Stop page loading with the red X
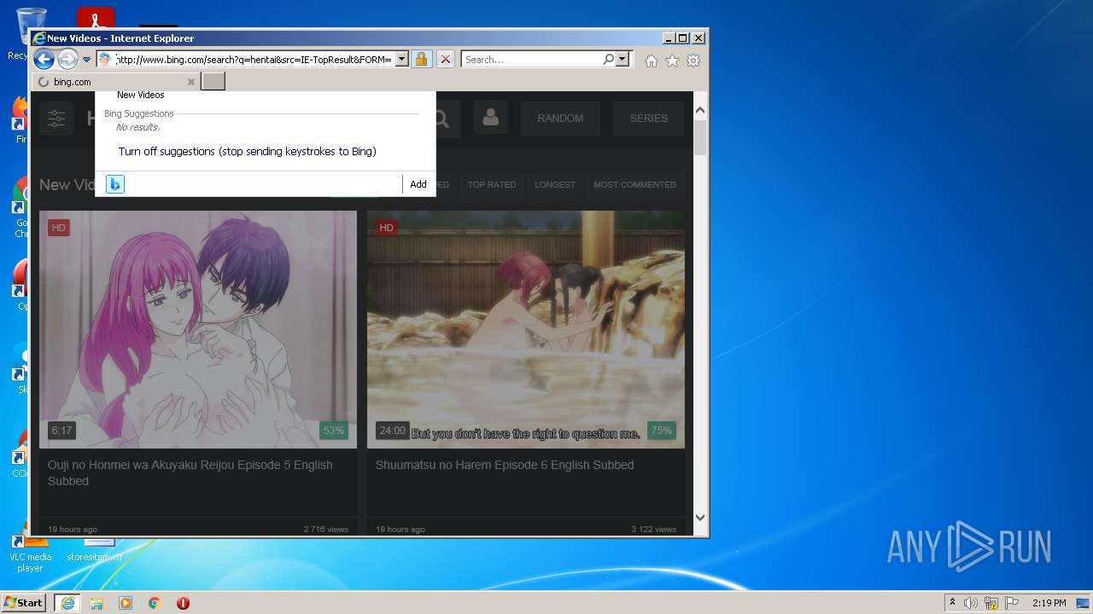 (445, 59)
